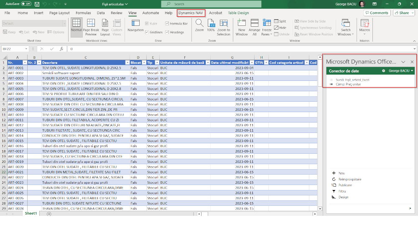This screenshot has height=250, width=418.
Task: Click the Ribbon Display Options icon
Action: [x=375, y=4]
